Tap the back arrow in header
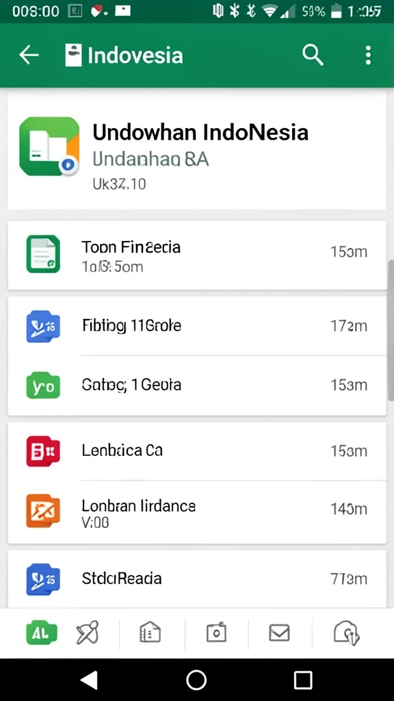Viewport: 394px width, 701px height. pos(29,55)
